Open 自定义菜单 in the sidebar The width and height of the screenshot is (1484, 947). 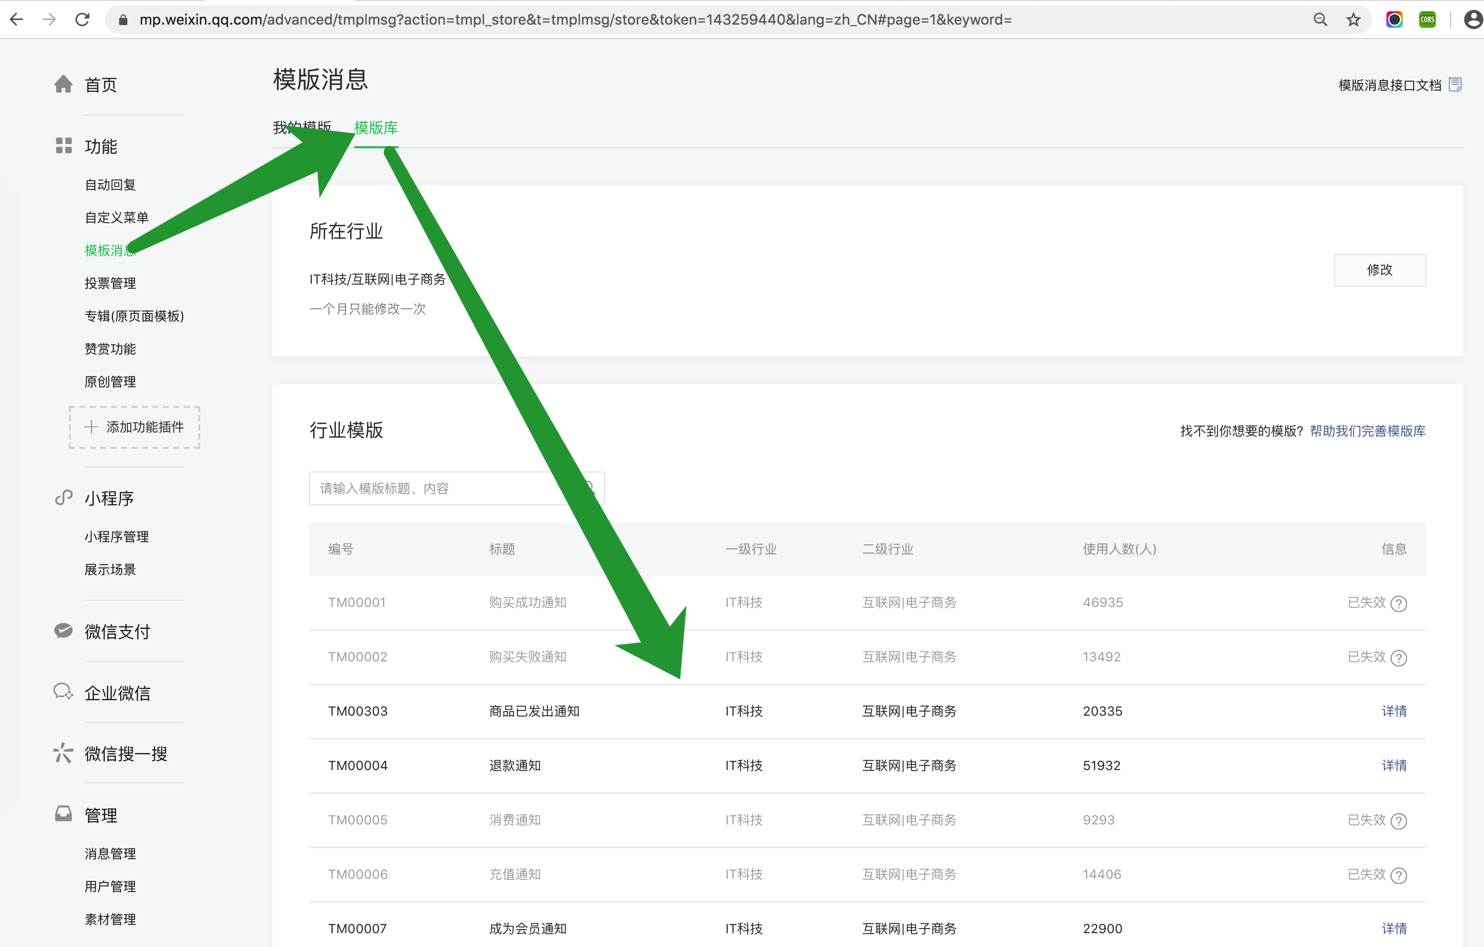(117, 218)
